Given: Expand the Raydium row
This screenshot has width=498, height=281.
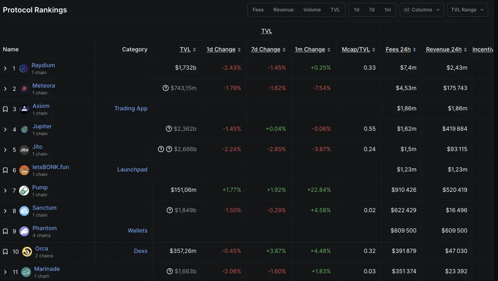Looking at the screenshot, I should click(x=5, y=68).
